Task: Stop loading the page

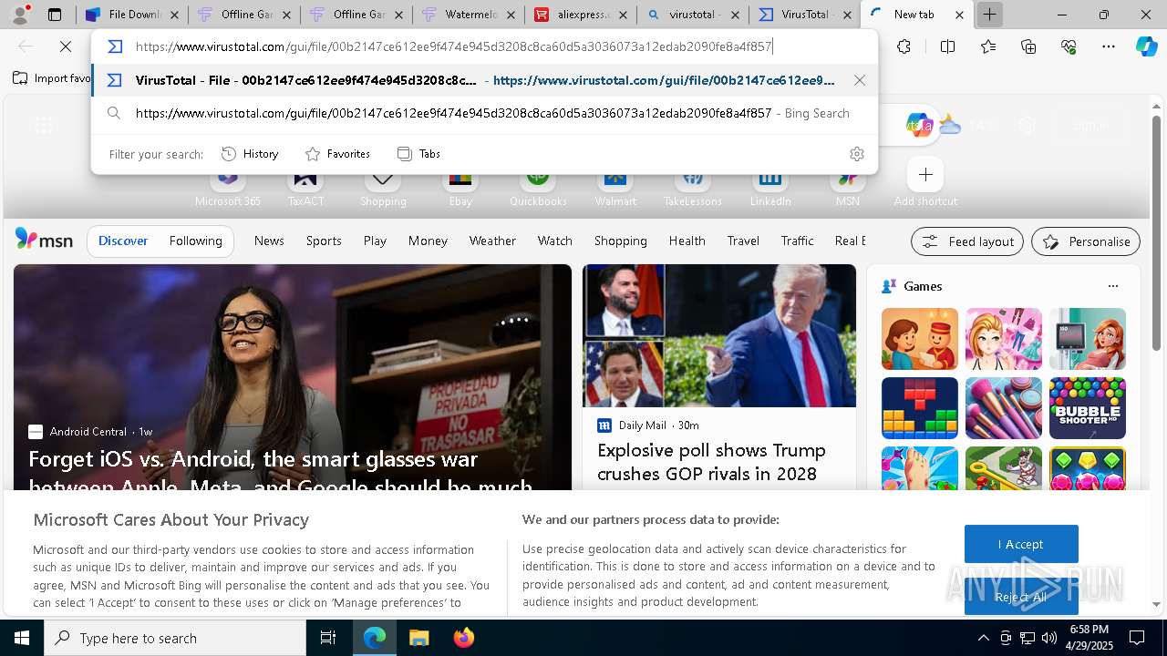Action: 66,46
